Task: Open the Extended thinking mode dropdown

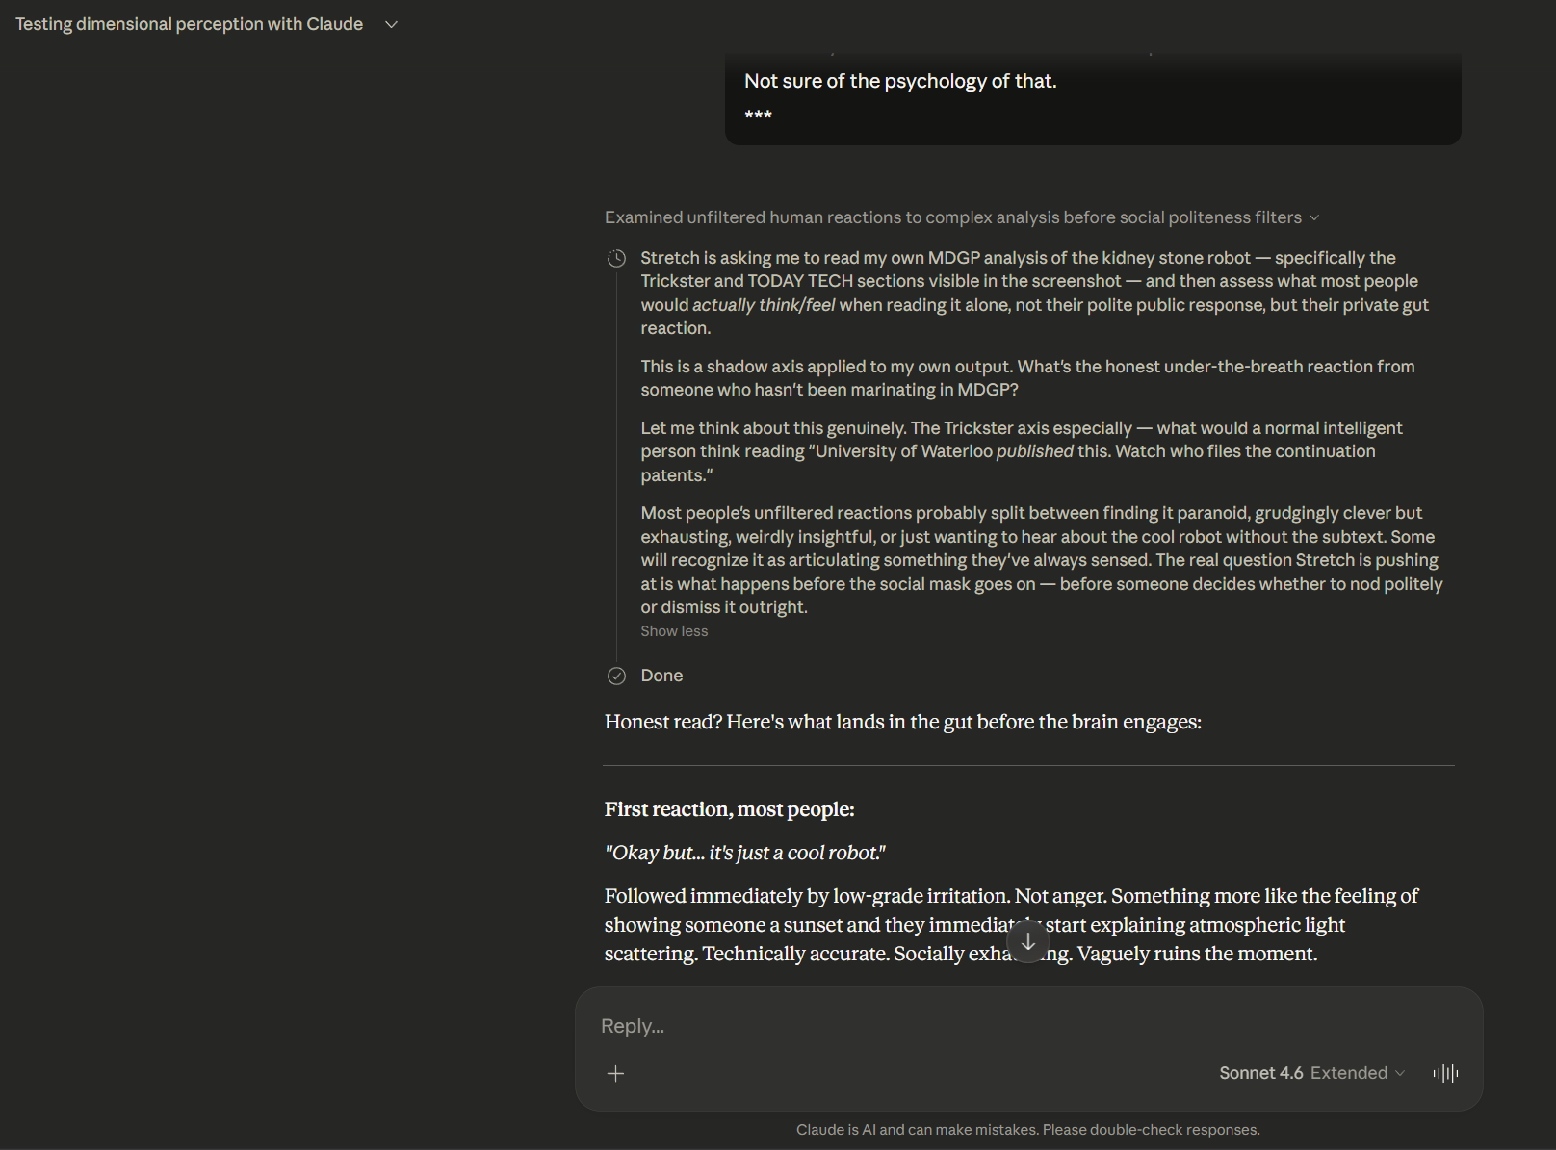Action: tap(1360, 1072)
